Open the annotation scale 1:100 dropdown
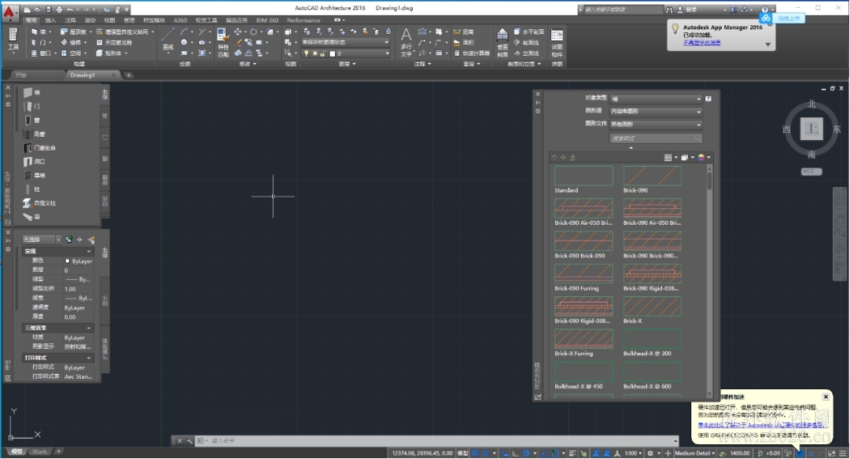 (633, 453)
